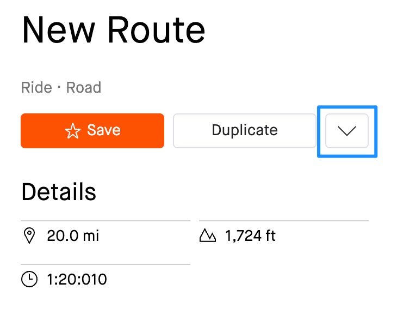Select the 1,724 ft elevation value
The image size is (397, 314).
(250, 236)
